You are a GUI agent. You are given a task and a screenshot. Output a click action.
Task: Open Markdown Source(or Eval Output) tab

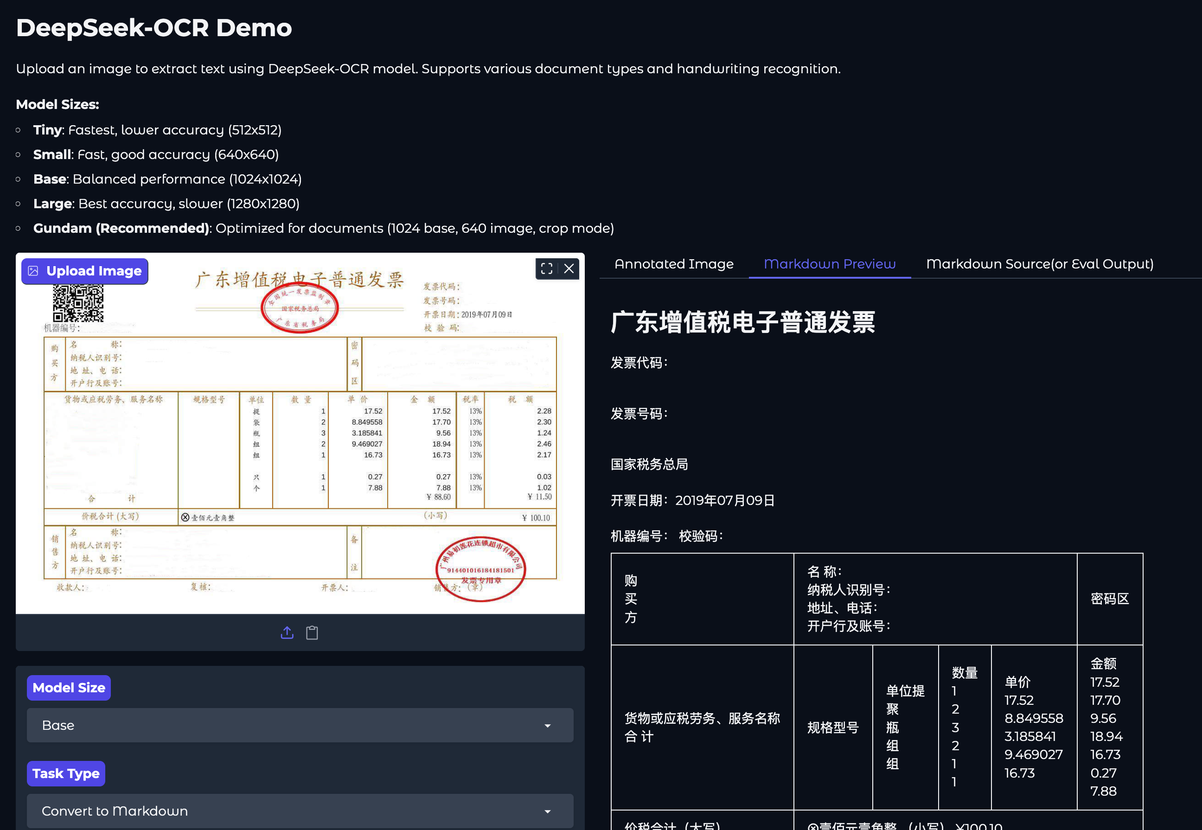(x=1039, y=264)
